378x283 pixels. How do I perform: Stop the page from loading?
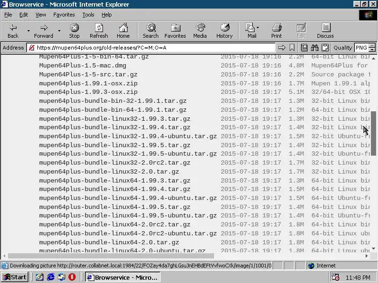74,31
